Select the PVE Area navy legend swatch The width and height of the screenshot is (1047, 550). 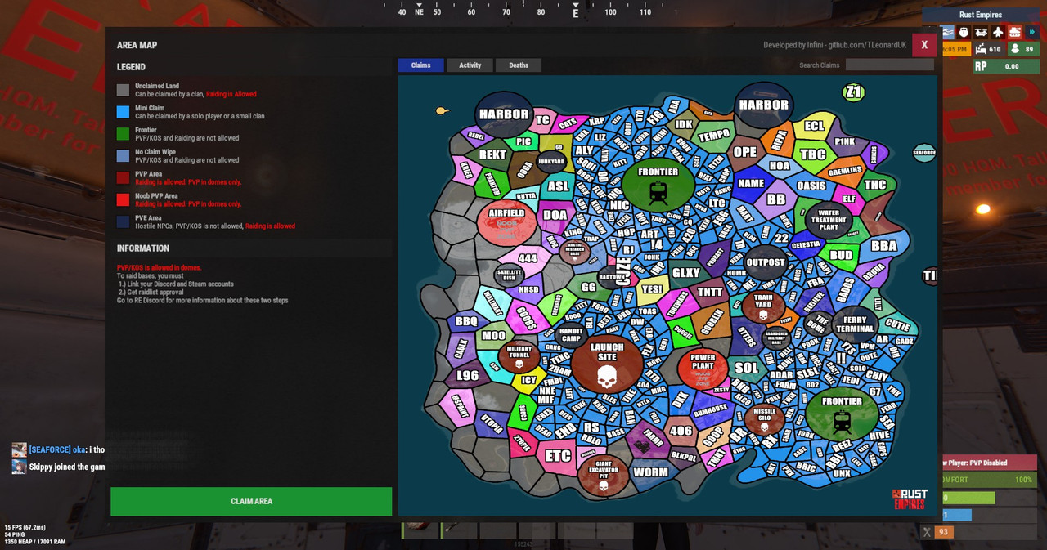pyautogui.click(x=123, y=221)
